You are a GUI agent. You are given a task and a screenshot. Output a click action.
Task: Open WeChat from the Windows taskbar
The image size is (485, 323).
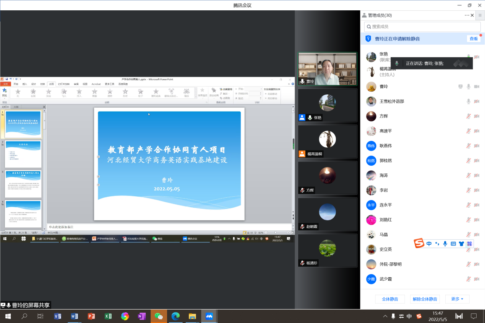(x=159, y=316)
